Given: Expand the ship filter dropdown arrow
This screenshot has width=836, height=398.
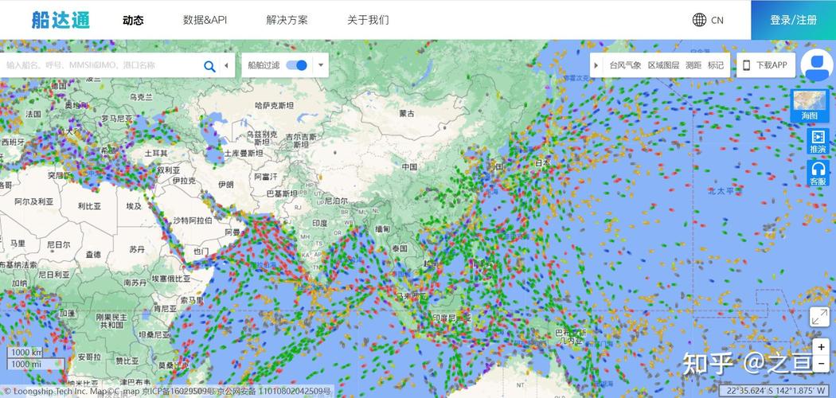Looking at the screenshot, I should pyautogui.click(x=320, y=65).
